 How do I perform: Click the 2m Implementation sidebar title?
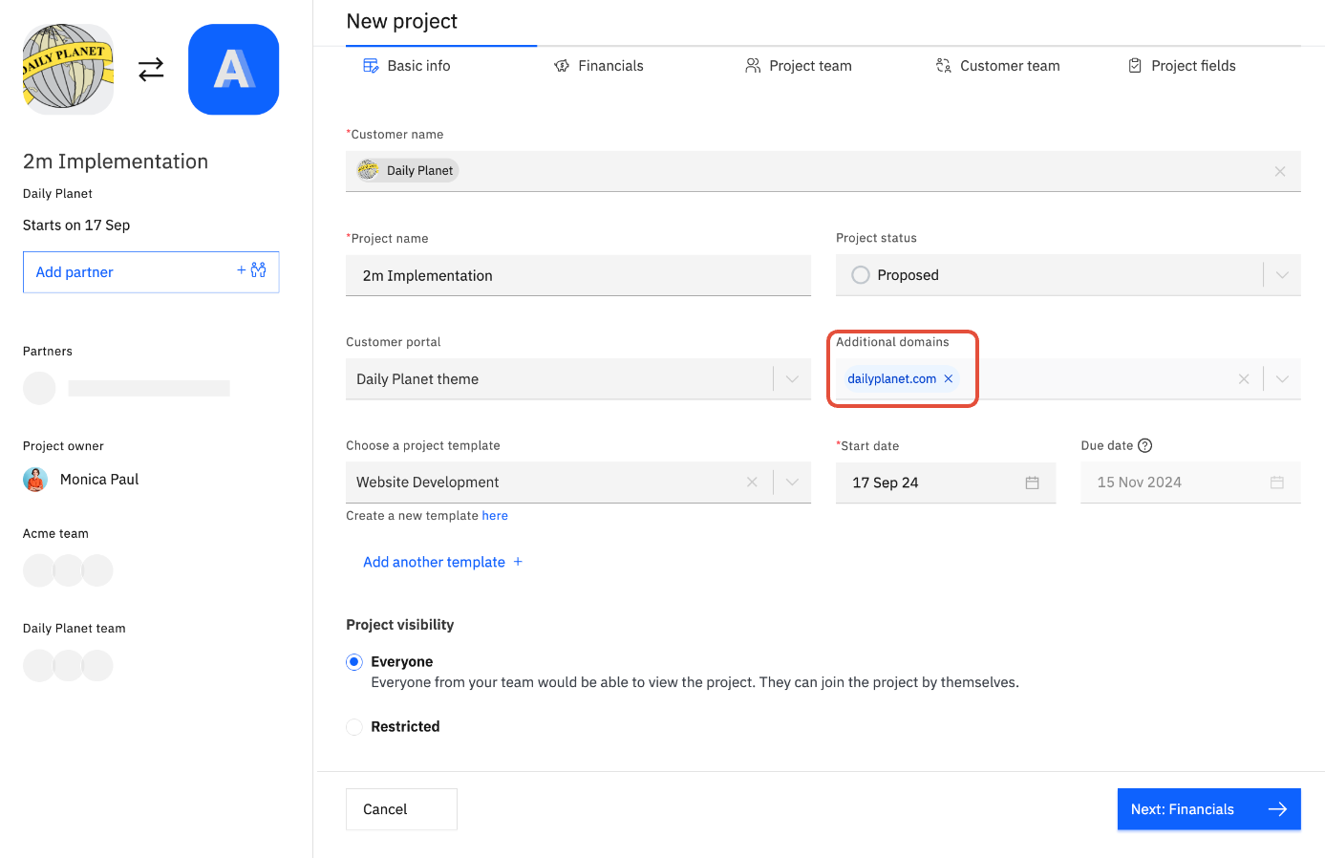116,161
